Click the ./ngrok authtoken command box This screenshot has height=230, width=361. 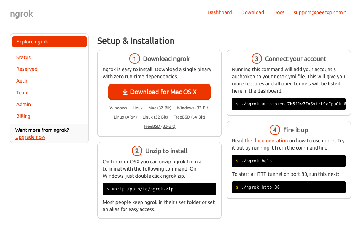[289, 104]
